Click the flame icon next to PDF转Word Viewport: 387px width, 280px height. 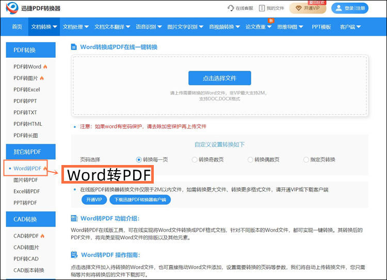(45, 67)
